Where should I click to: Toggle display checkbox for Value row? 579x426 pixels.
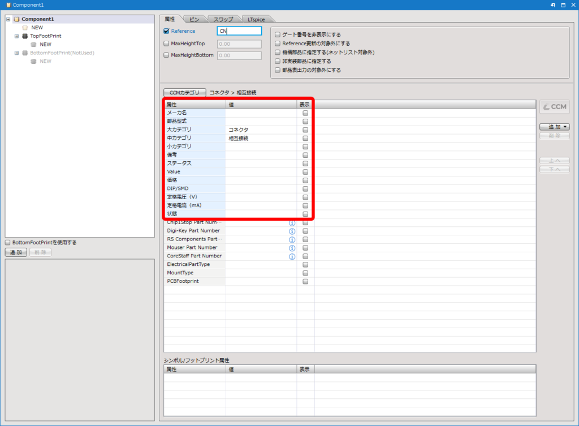click(x=305, y=172)
